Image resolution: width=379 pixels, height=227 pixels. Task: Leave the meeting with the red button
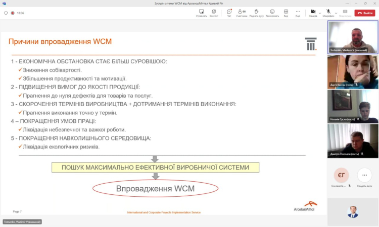click(365, 13)
